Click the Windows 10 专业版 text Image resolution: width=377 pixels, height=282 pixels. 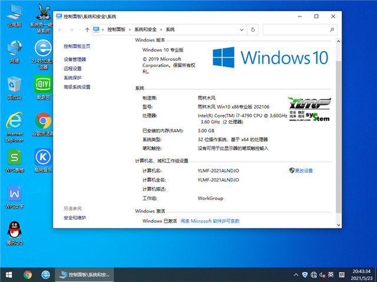click(x=163, y=50)
